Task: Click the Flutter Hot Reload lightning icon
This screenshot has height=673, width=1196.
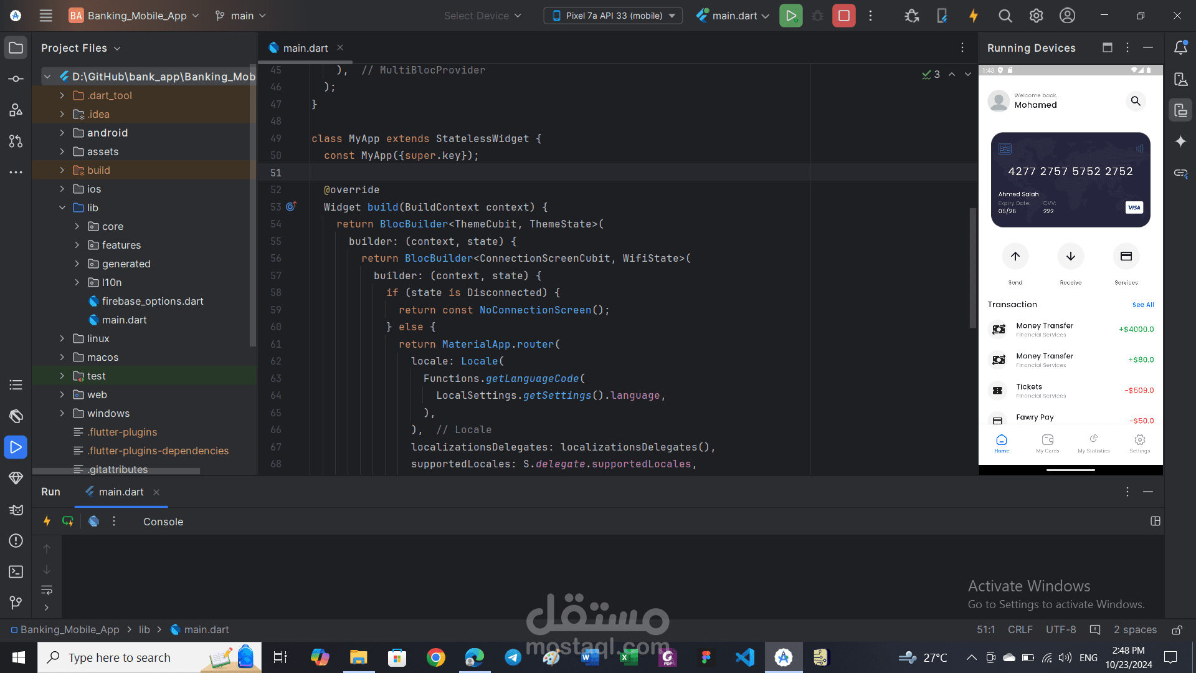Action: pos(973,16)
